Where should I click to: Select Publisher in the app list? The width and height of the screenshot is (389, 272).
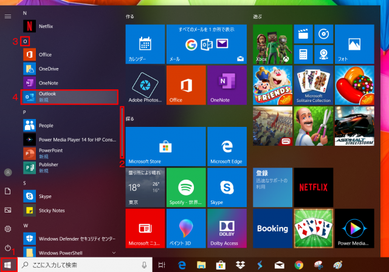click(50, 167)
